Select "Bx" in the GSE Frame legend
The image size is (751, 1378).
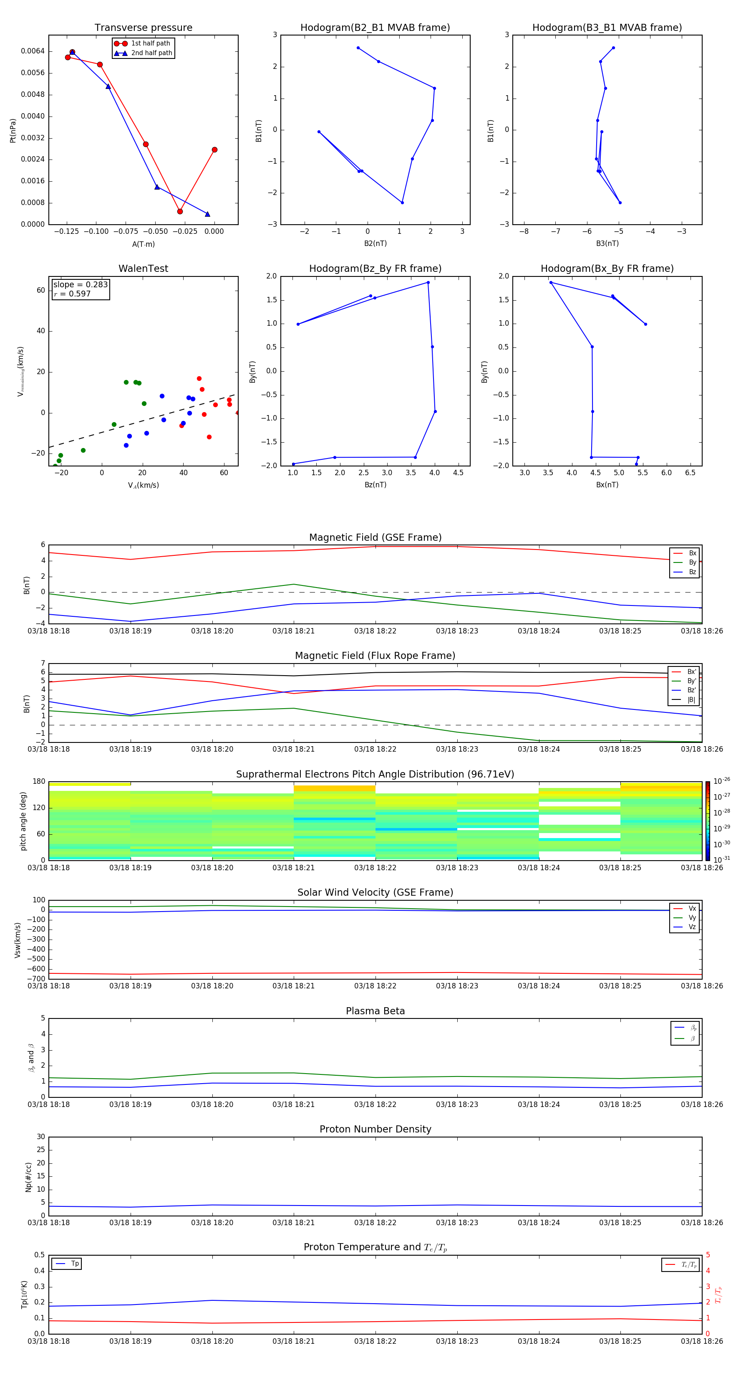685,553
